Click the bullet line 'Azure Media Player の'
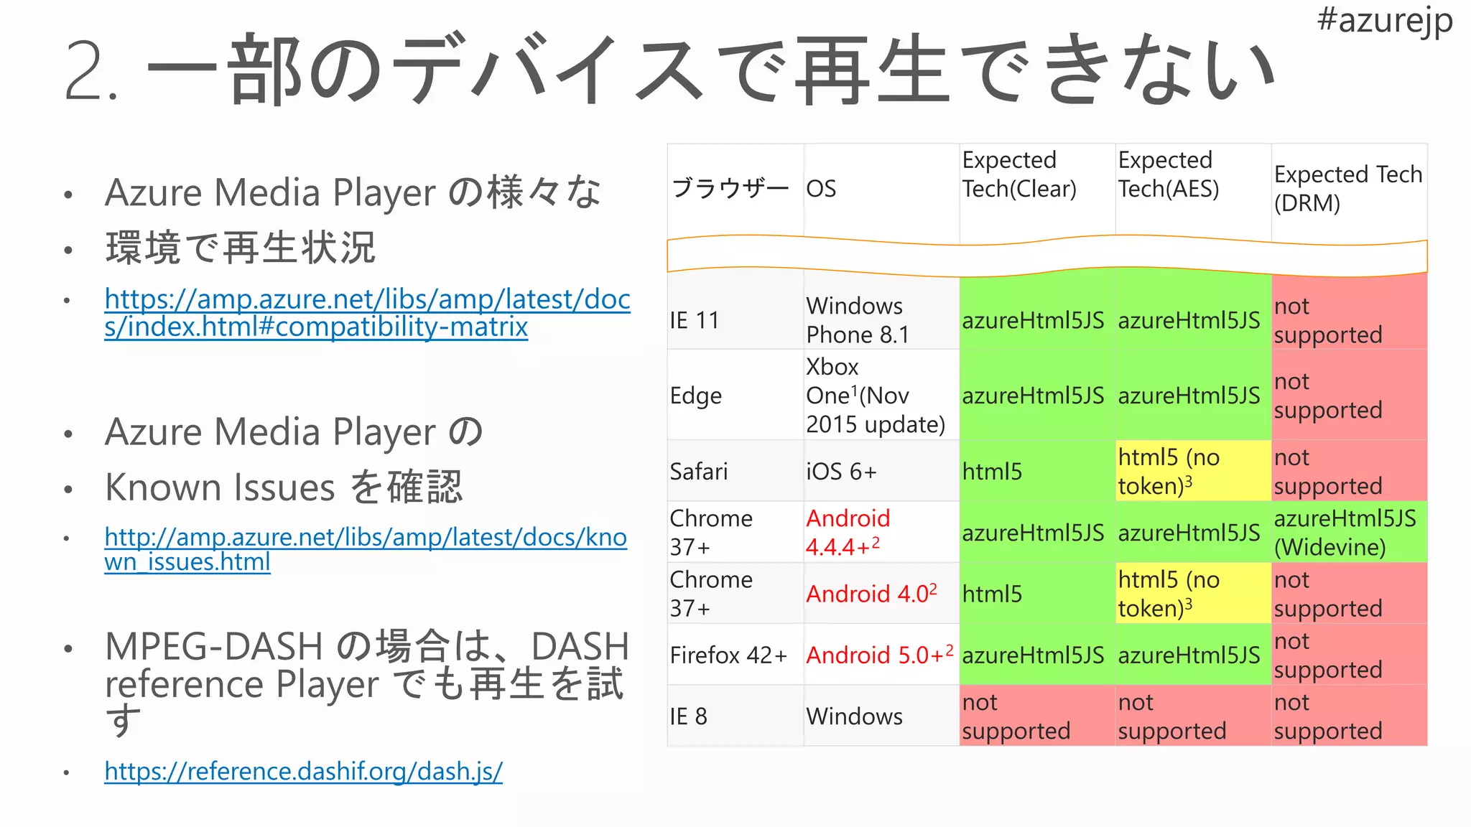 pos(294,431)
